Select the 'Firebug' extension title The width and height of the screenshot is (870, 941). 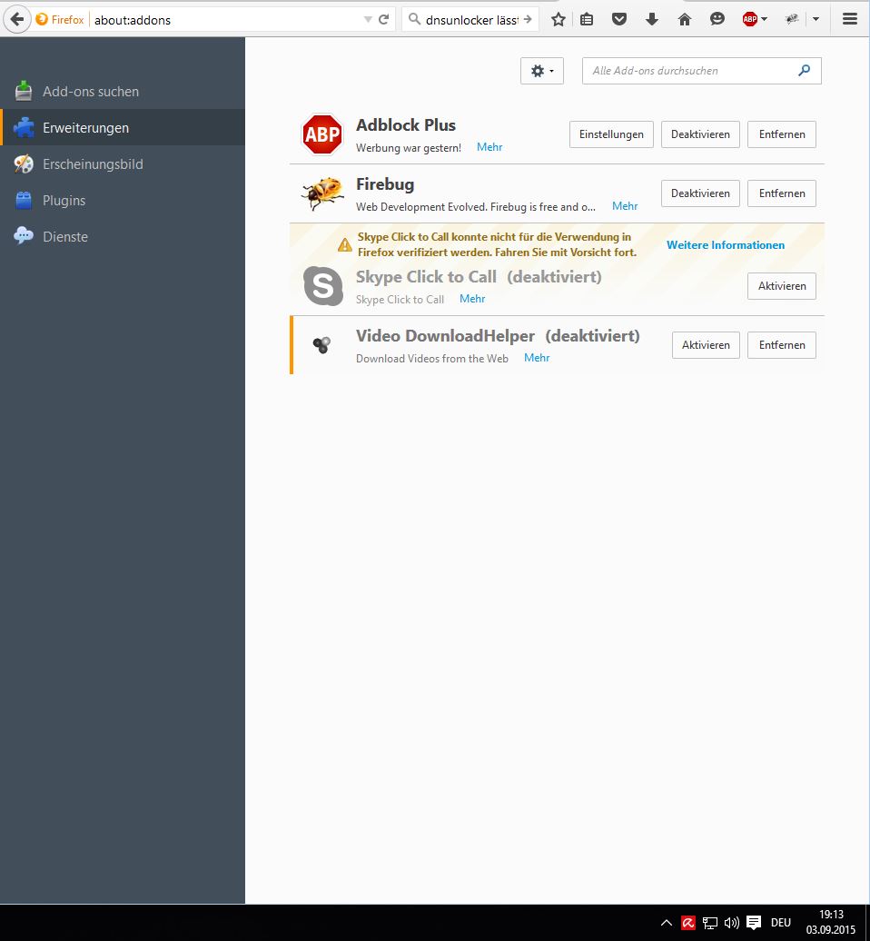point(385,184)
